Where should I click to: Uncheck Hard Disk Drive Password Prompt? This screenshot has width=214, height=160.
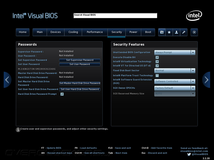[62, 94]
